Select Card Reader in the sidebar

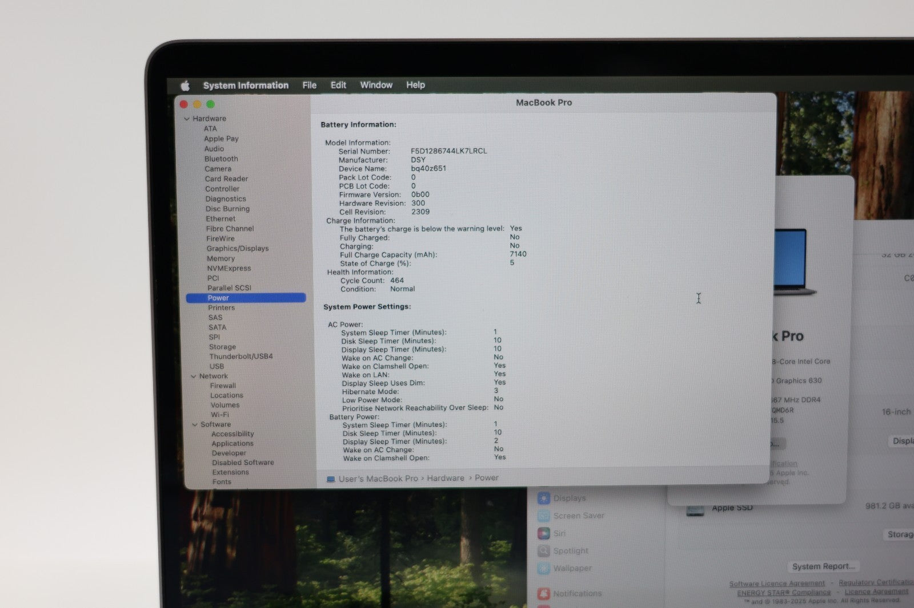(x=226, y=179)
